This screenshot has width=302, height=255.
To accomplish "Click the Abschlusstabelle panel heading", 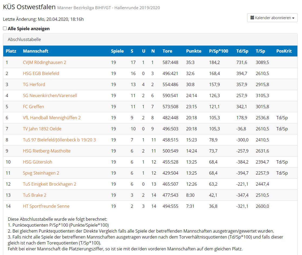I will pos(150,39).
